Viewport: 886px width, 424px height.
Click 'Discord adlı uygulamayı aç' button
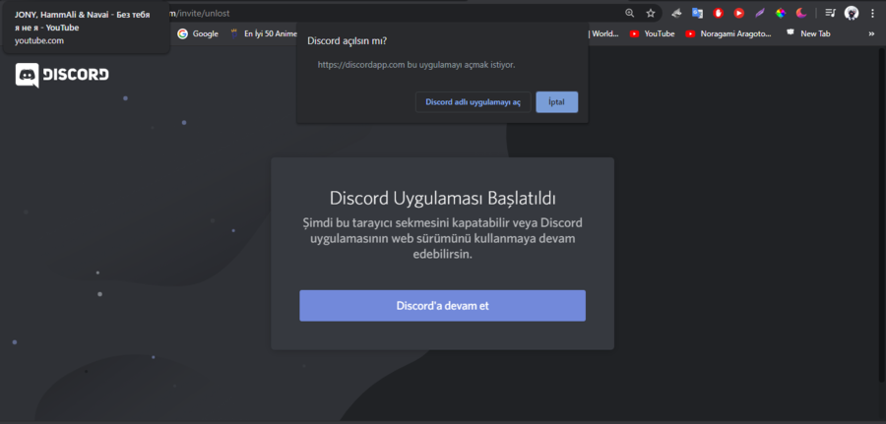(x=473, y=102)
